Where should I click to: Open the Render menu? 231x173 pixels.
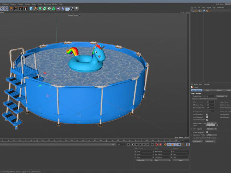click(40, 4)
